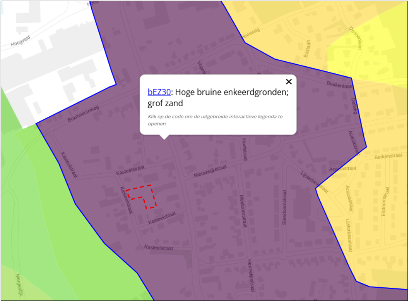Viewport: 409px width, 302px height.
Task: Click the Beukenlaan street label
Action: [x=339, y=85]
